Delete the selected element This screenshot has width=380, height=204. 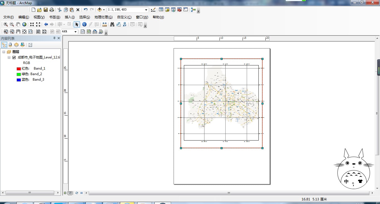pos(78,10)
